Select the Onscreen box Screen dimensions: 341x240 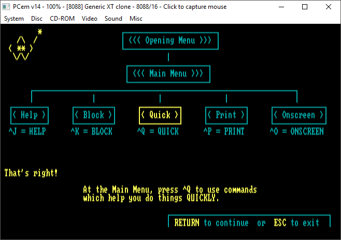click(299, 115)
